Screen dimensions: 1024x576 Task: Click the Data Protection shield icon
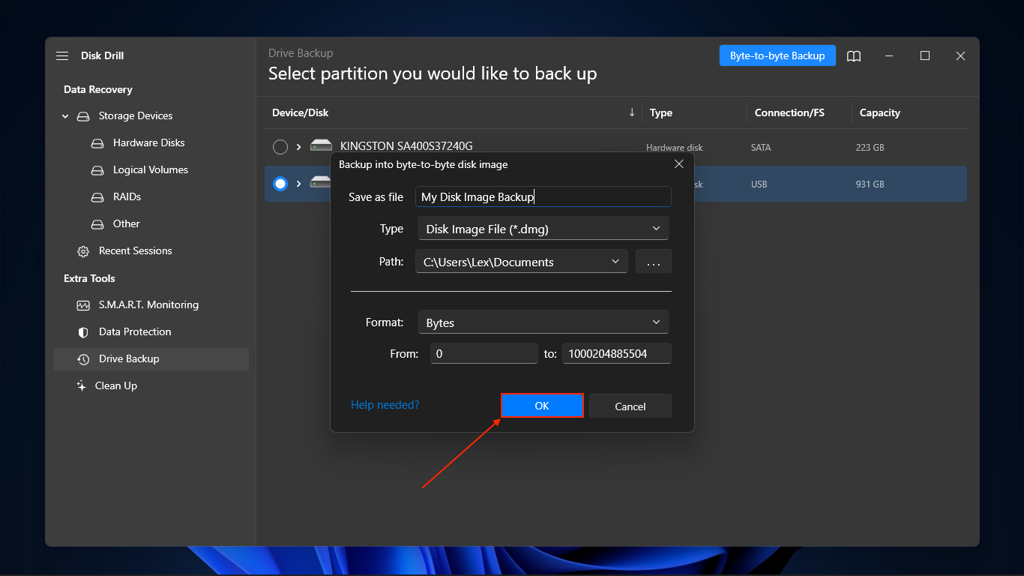[x=83, y=332]
